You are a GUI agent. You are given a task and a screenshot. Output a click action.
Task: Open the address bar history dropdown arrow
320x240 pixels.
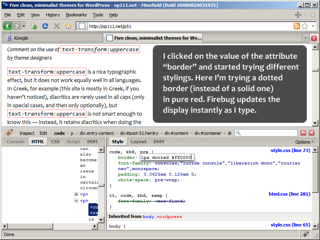tap(313, 26)
